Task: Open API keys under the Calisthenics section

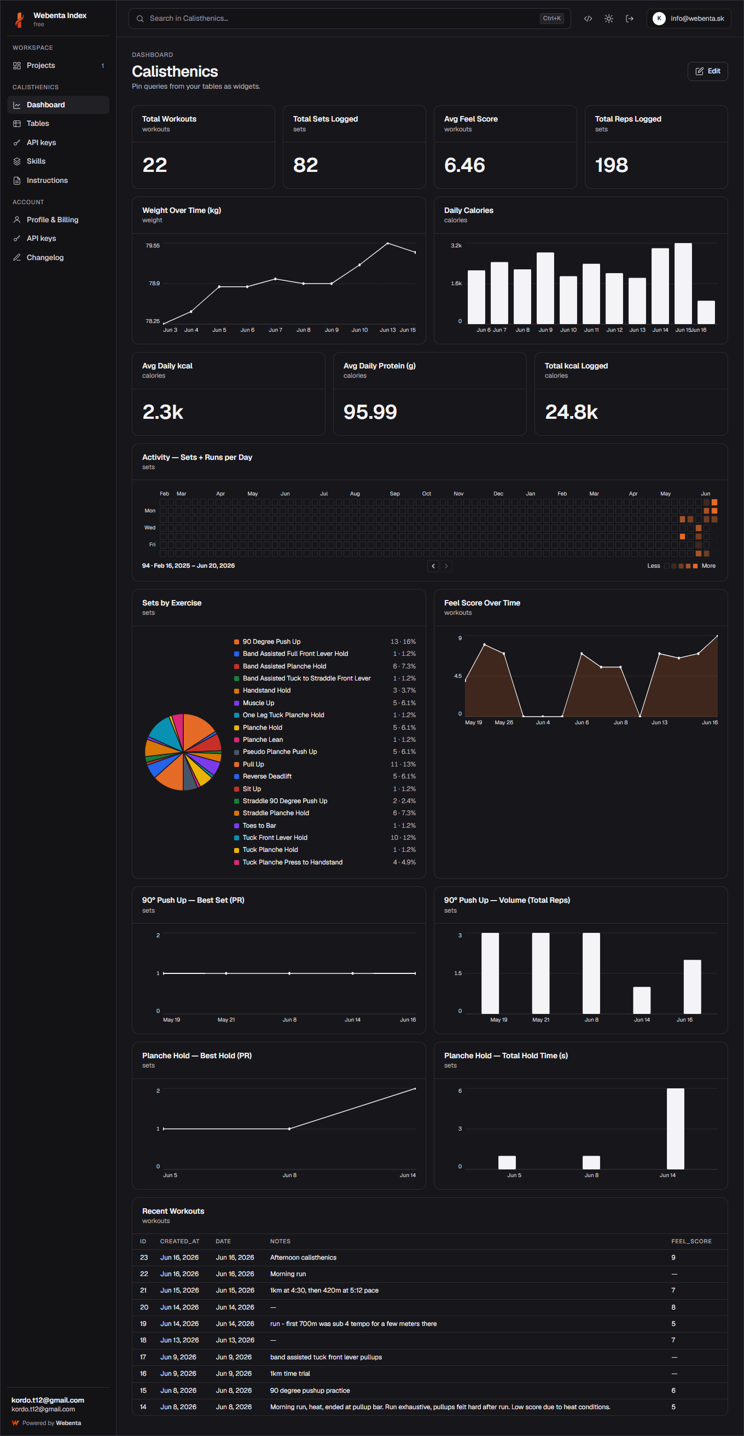Action: tap(58, 143)
